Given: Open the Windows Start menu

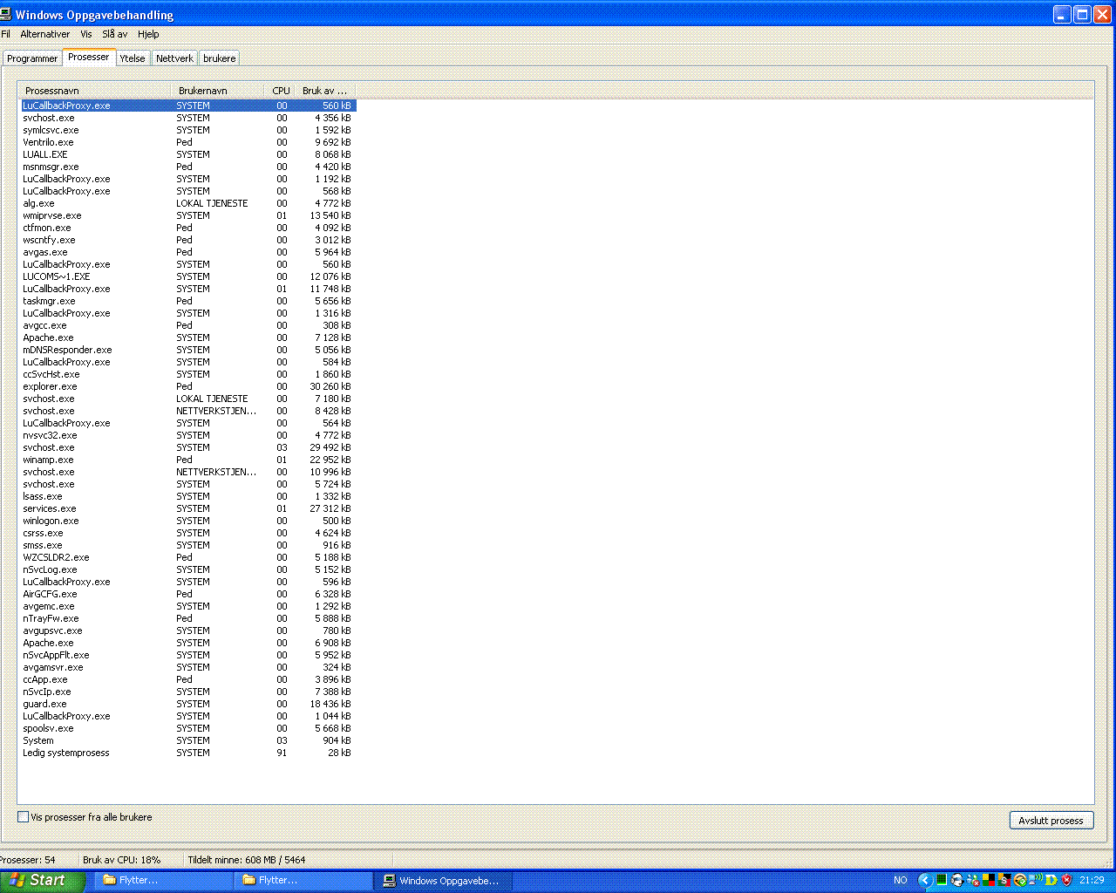Looking at the screenshot, I should (43, 880).
